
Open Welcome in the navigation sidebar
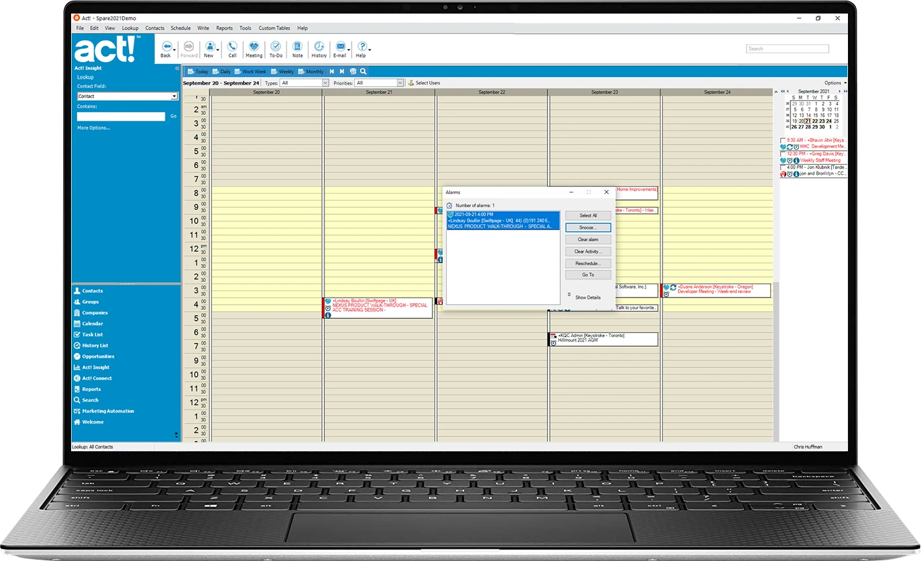coord(89,422)
